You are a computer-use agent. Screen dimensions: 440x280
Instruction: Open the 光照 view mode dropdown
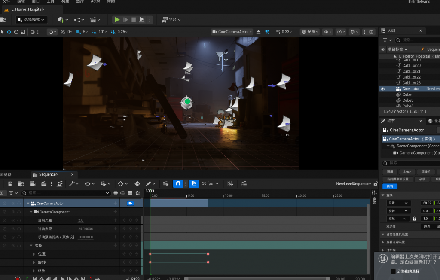(x=310, y=32)
